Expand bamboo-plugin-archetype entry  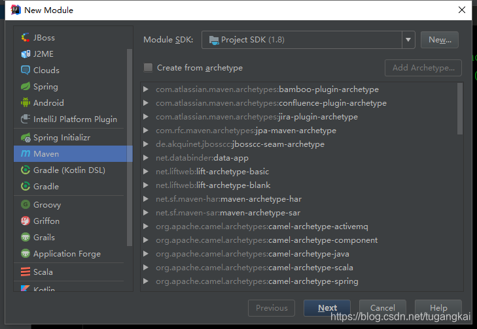[146, 89]
